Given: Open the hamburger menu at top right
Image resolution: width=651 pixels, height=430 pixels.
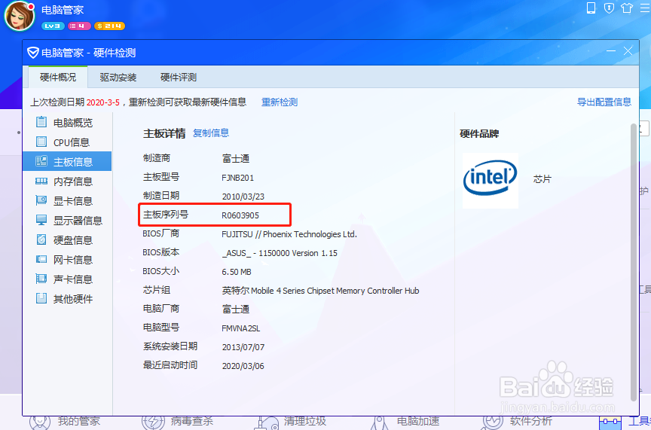Looking at the screenshot, I should tap(646, 8).
